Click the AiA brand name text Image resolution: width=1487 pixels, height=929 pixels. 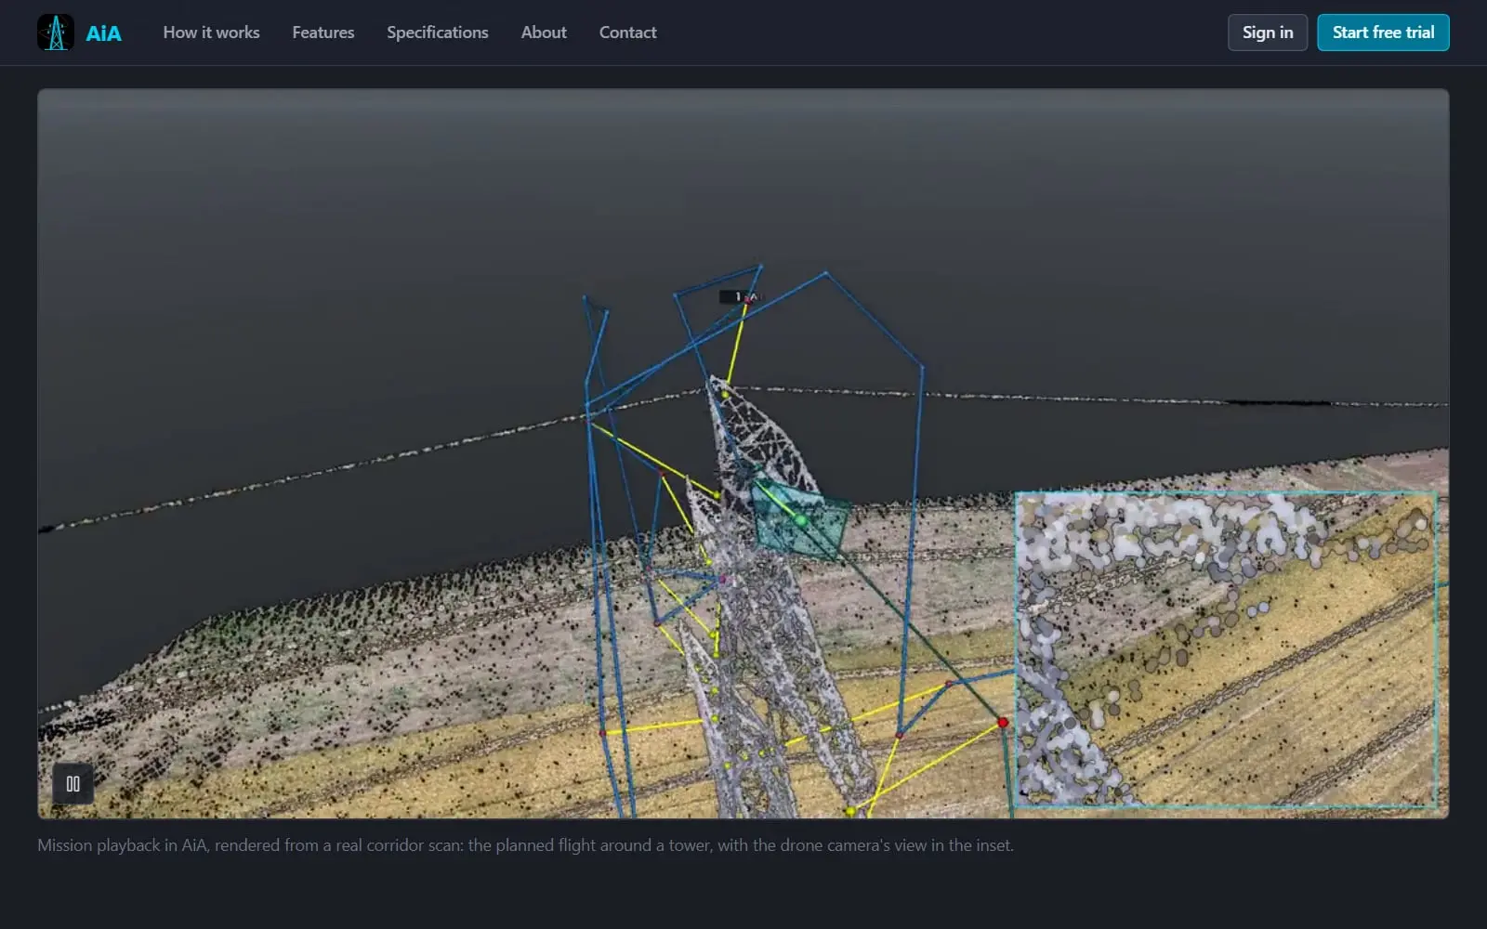[x=103, y=33]
